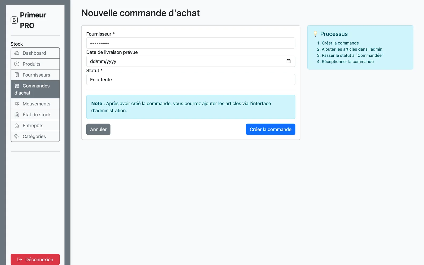Viewport: 424px width, 265px height.
Task: Click 'Passer le statut à "Commandée"' step
Action: pos(352,55)
